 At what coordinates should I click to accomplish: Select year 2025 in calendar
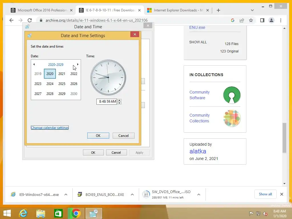click(x=62, y=84)
